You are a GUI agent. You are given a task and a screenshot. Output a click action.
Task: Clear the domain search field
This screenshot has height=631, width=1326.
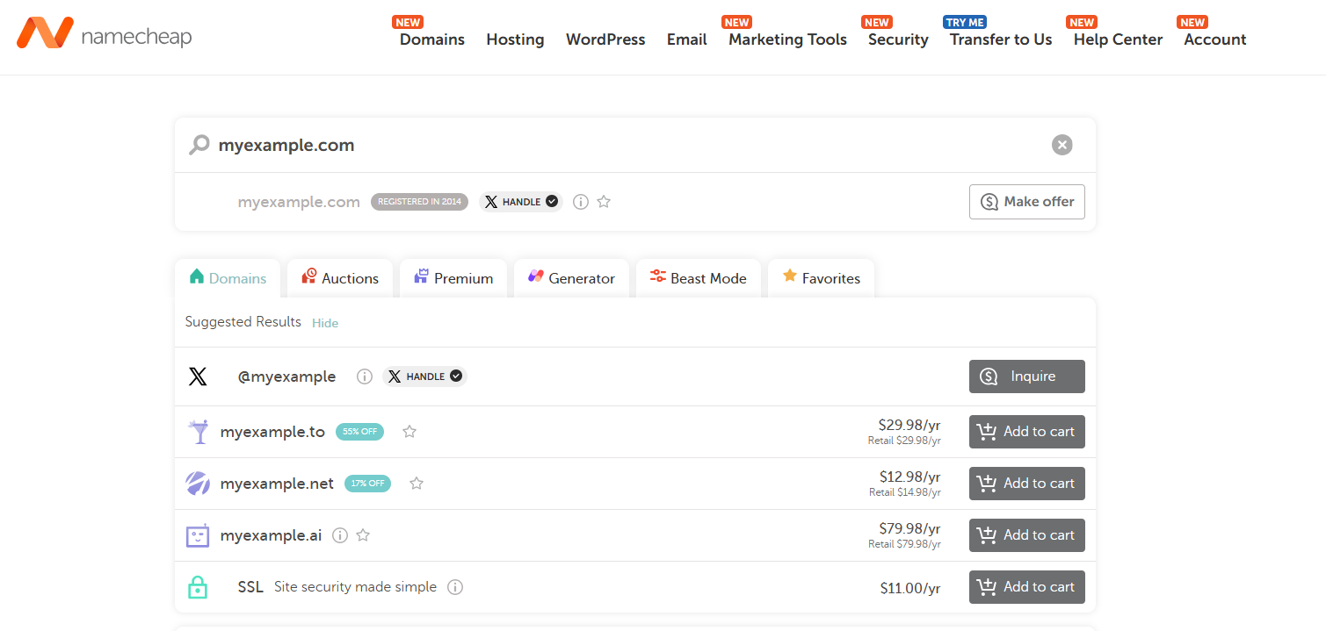click(1062, 145)
